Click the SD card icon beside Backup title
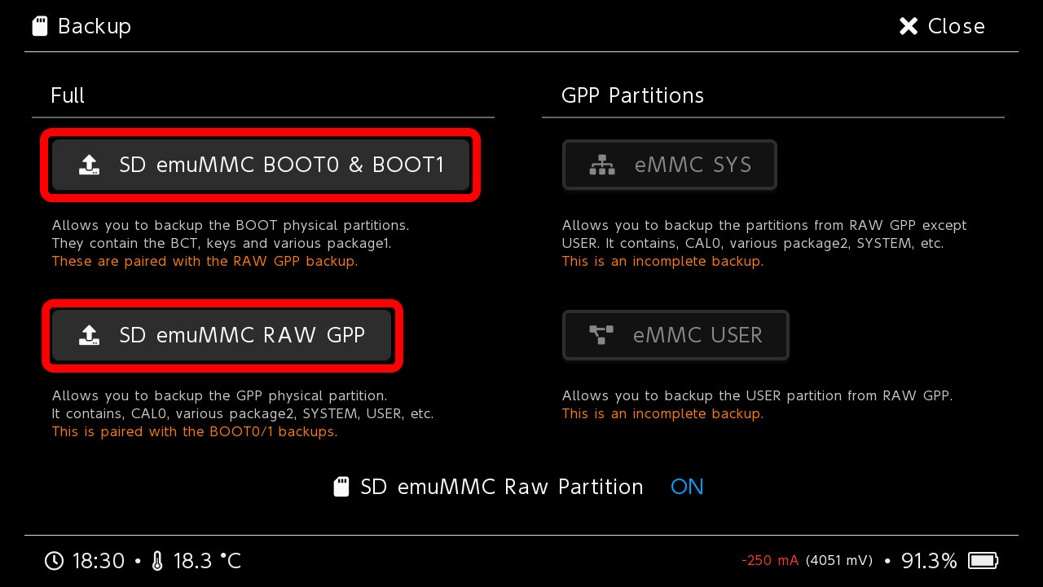Image resolution: width=1043 pixels, height=587 pixels. pos(39,27)
